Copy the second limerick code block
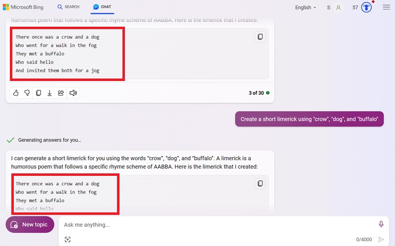The image size is (395, 246). (x=260, y=183)
